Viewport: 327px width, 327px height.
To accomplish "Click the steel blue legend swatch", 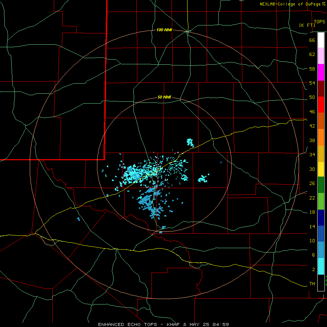I will [321, 250].
